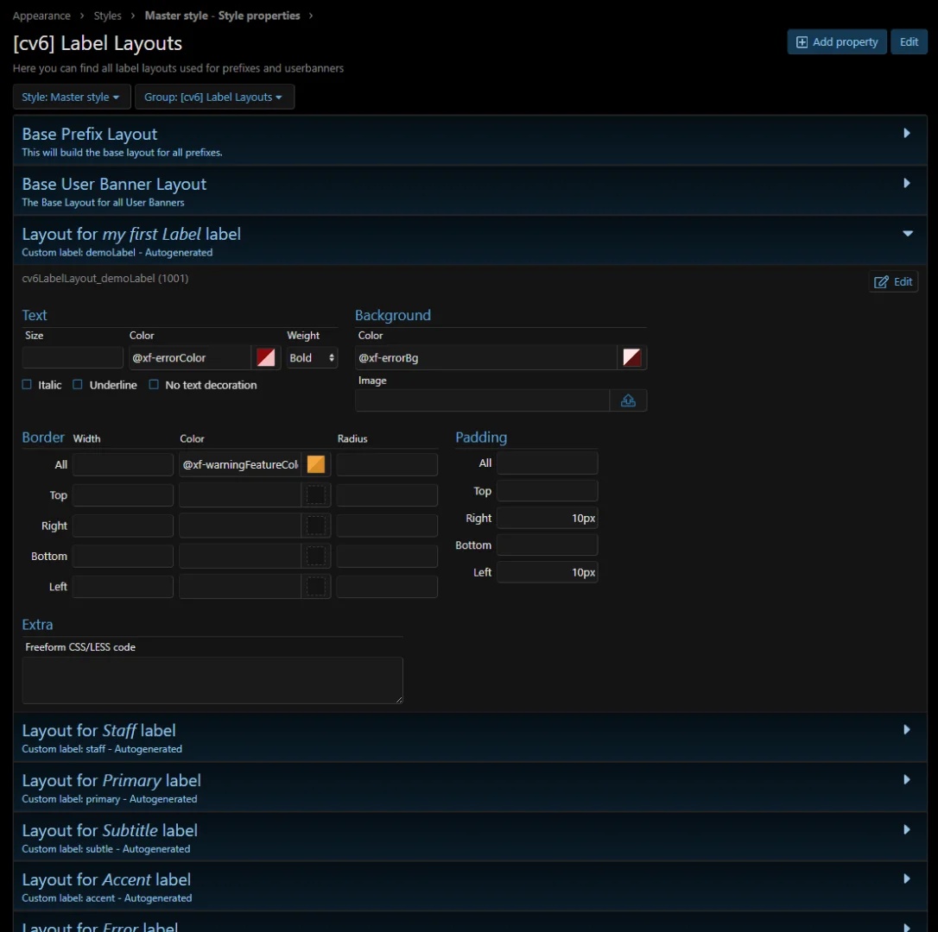Open the Group: [cv6] Label Layouts dropdown
The image size is (938, 932).
click(x=213, y=97)
